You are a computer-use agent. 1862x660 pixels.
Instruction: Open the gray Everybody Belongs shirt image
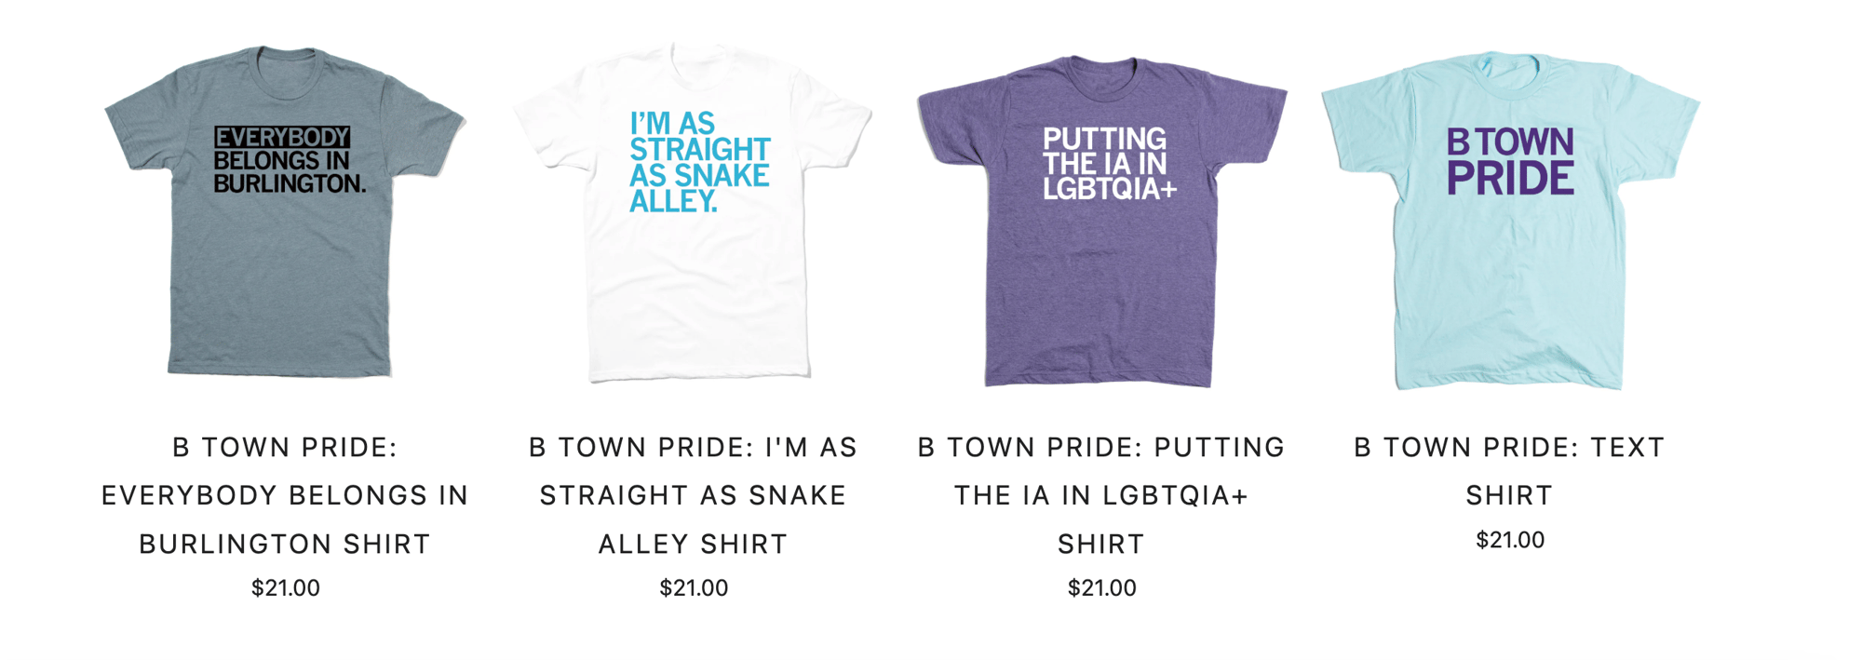coord(285,211)
